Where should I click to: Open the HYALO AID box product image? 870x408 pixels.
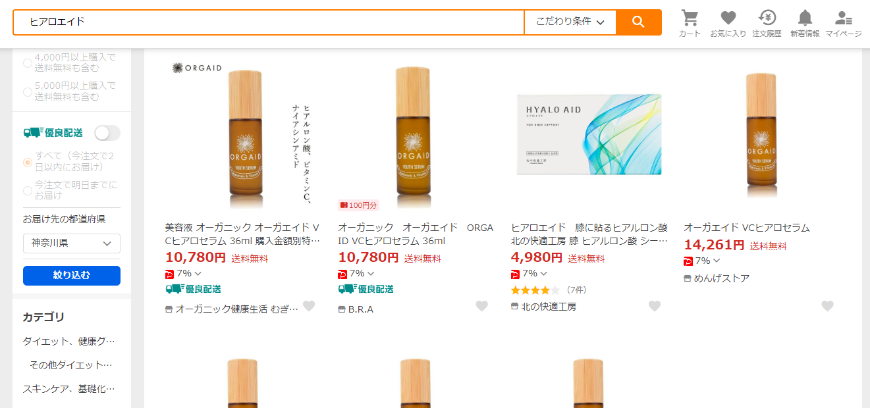(x=589, y=135)
